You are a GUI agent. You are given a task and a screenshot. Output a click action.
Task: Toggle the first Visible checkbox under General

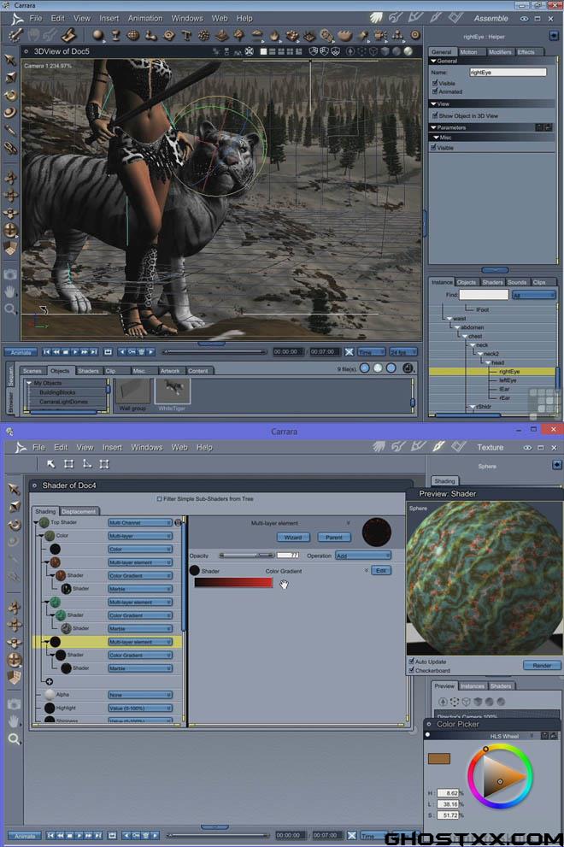pos(435,83)
